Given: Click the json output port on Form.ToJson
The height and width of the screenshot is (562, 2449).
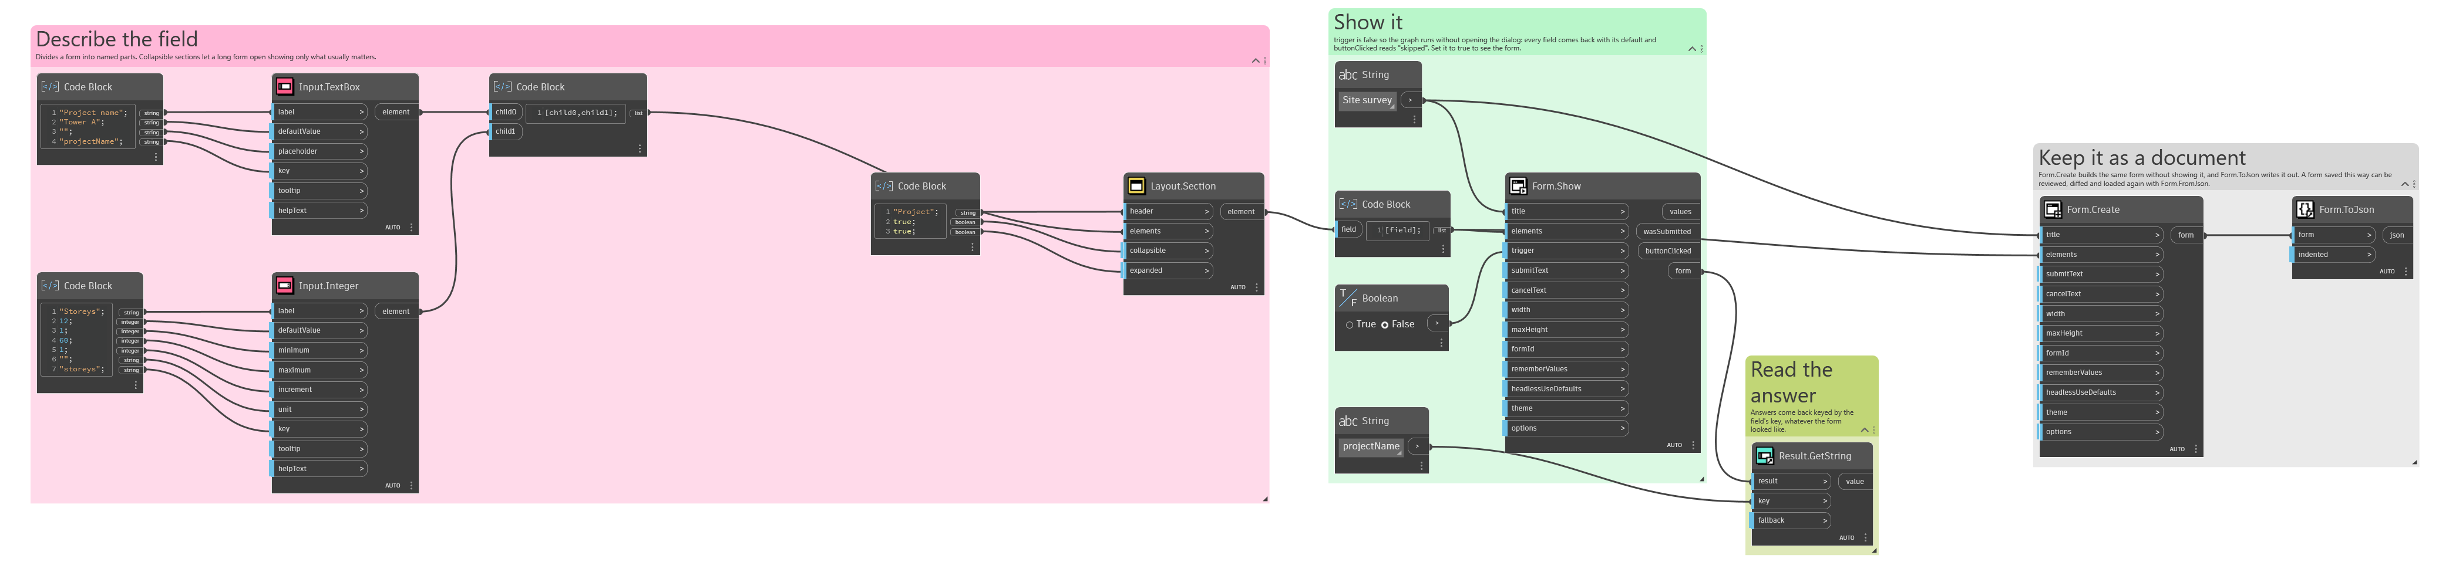Looking at the screenshot, I should coord(2398,235).
